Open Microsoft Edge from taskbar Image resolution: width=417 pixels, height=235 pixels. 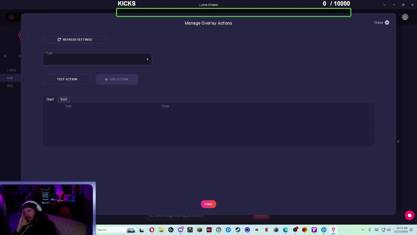286,230
